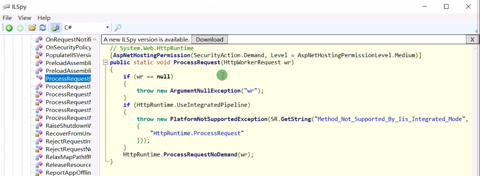Select PopulateIISVersi method in tree

(68, 55)
